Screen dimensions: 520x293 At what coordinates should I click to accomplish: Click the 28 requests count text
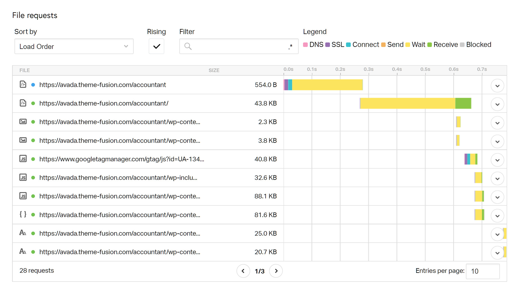(x=37, y=271)
